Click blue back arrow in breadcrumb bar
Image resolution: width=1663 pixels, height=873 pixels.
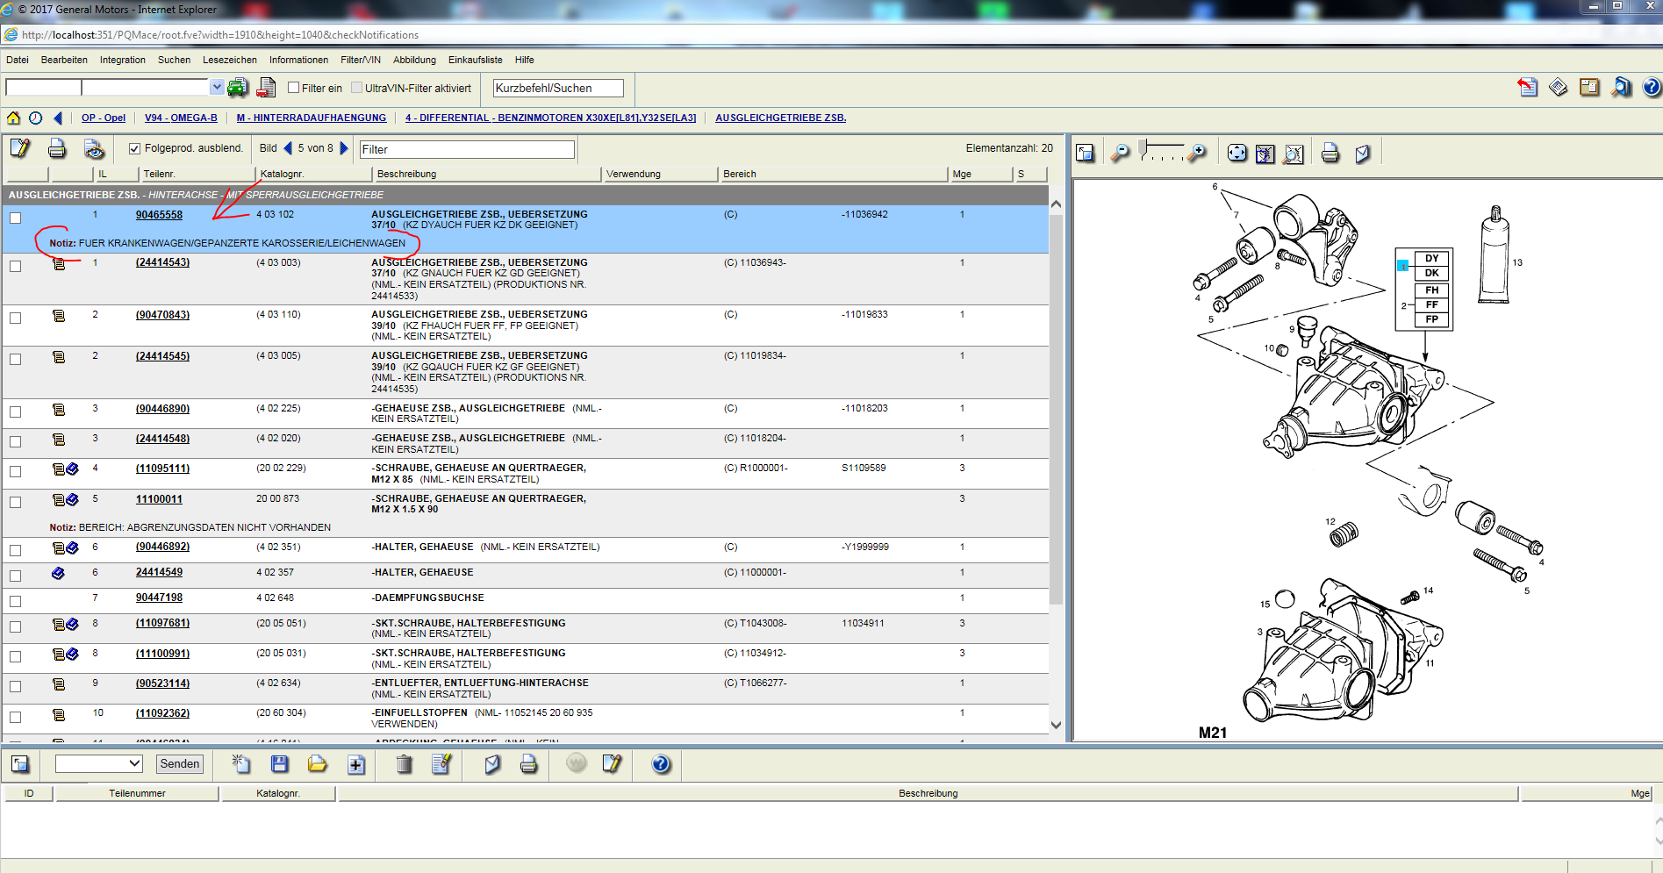pos(58,118)
